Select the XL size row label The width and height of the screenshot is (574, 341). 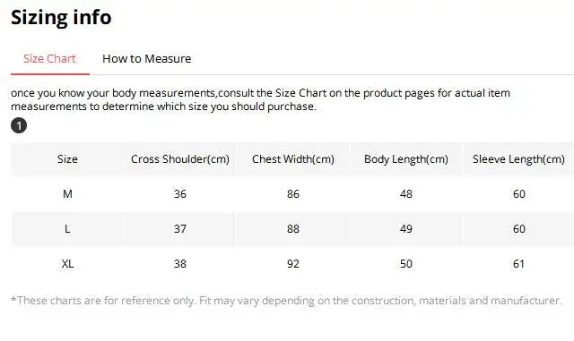67,263
